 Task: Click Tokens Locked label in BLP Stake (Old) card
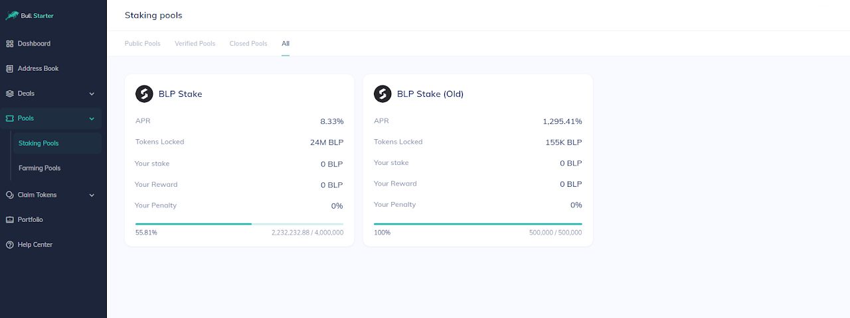click(x=398, y=142)
